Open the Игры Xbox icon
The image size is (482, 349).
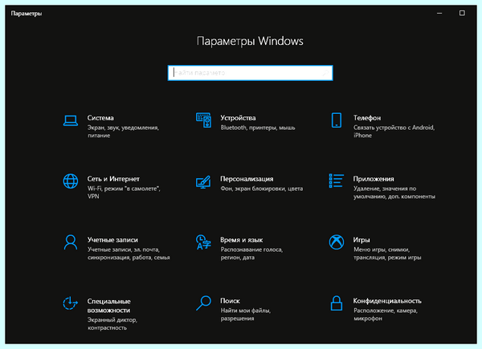[337, 242]
